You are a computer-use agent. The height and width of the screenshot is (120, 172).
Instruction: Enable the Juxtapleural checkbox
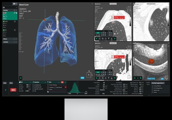(33, 85)
